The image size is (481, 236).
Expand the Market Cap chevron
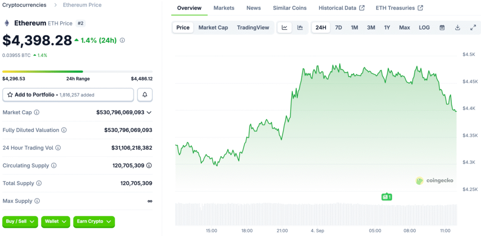click(x=149, y=113)
